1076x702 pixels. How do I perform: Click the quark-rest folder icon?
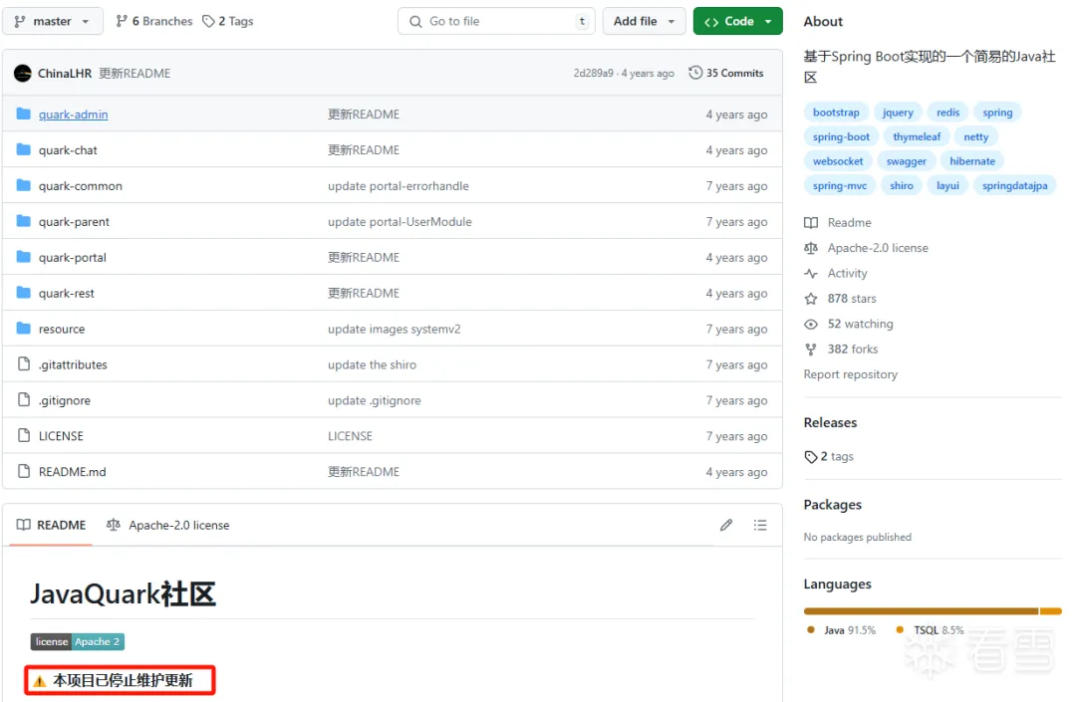click(23, 292)
